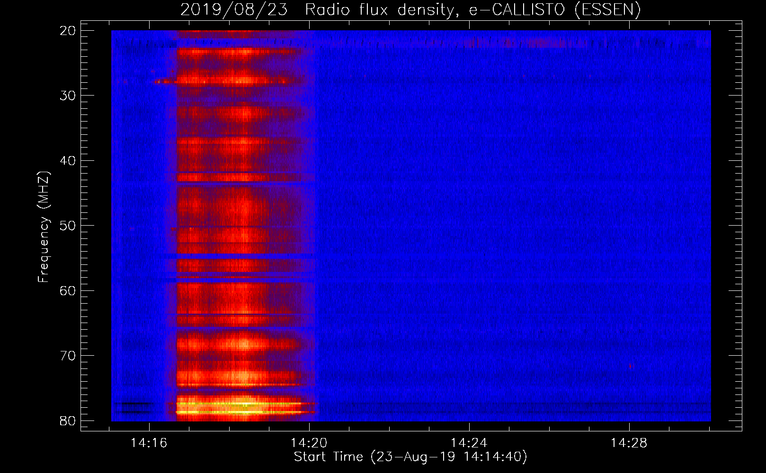Click the 20 MHz frequency label
766x473 pixels.
[68, 31]
